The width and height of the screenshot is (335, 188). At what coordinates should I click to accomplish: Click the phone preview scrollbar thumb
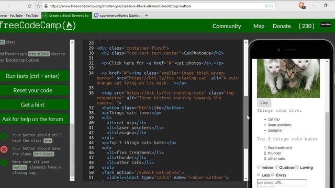tap(327, 149)
